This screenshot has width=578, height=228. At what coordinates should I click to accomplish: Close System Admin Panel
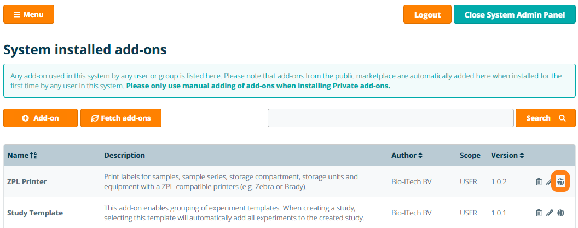coord(514,15)
